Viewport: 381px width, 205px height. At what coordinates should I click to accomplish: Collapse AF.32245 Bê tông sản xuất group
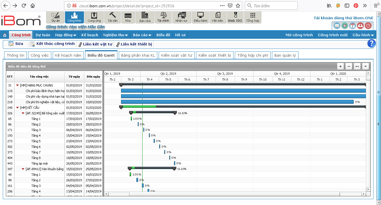pyautogui.click(x=23, y=113)
